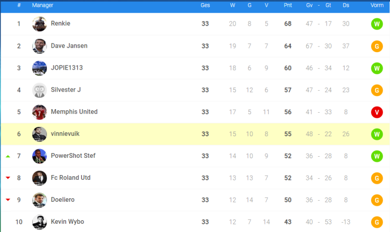Screen dimensions: 390x232
Task: Click the Ds column header
Action: pyautogui.click(x=346, y=5)
